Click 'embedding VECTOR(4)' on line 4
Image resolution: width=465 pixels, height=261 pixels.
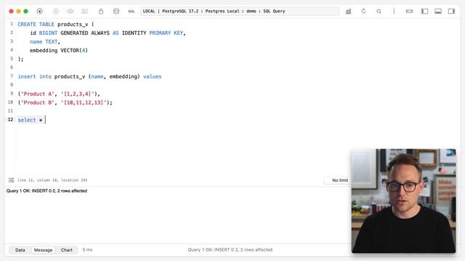[x=59, y=50]
